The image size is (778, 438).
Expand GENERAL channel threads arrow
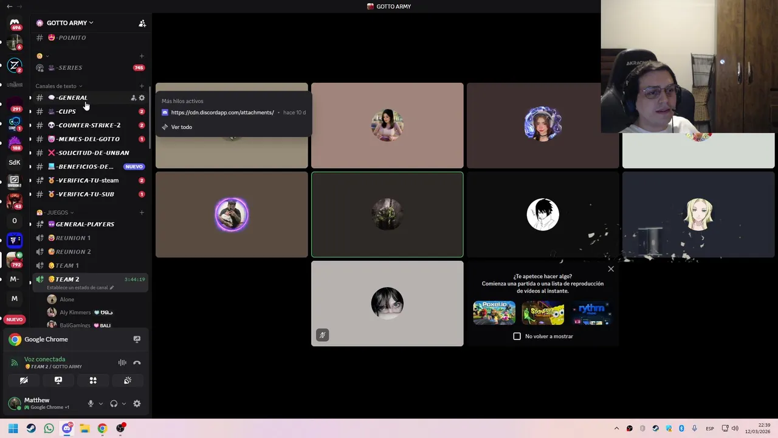click(x=30, y=98)
